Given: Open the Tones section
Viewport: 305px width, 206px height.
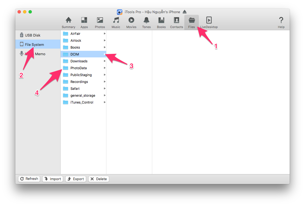Looking at the screenshot, I should [x=146, y=22].
